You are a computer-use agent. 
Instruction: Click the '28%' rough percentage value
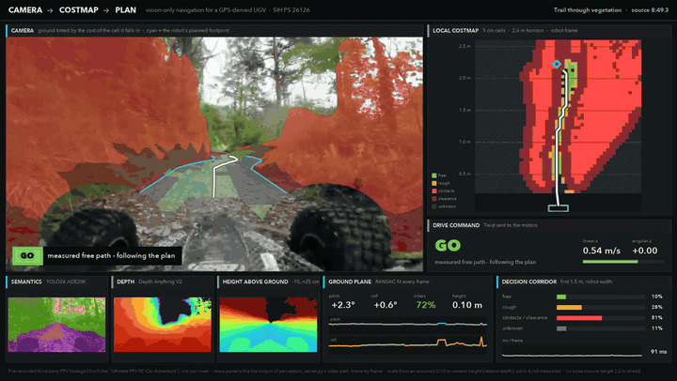click(656, 307)
